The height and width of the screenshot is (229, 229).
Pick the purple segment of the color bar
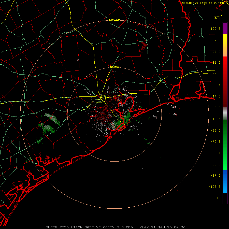coord(225,28)
